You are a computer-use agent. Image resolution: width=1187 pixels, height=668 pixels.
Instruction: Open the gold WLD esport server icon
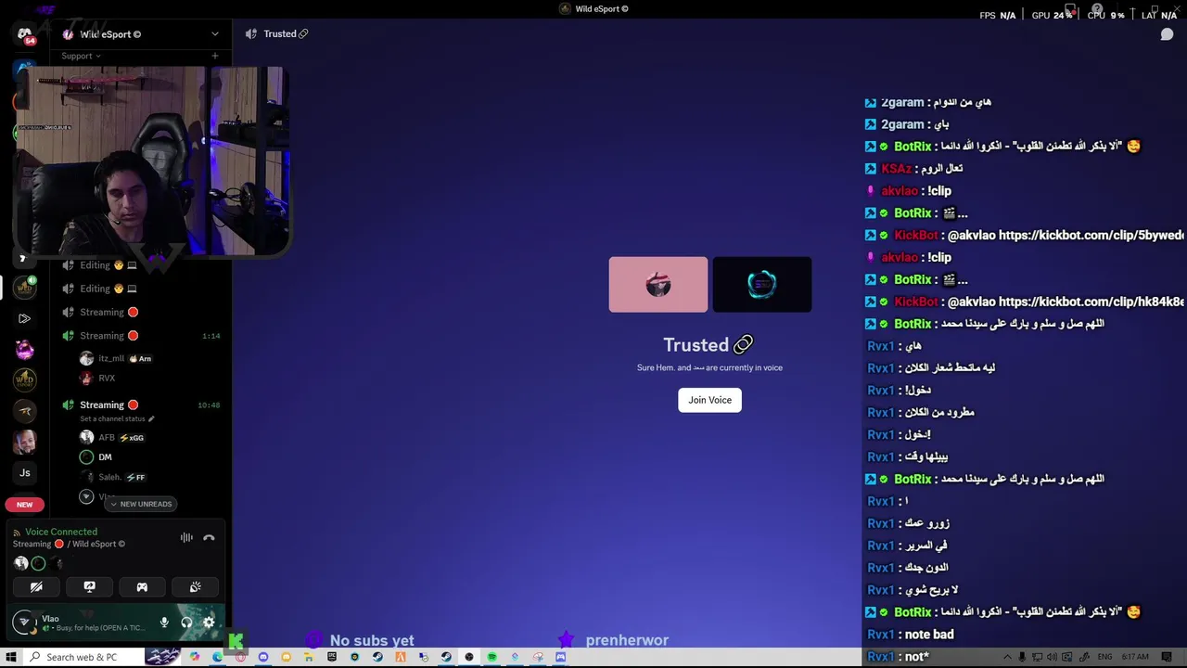pyautogui.click(x=25, y=380)
